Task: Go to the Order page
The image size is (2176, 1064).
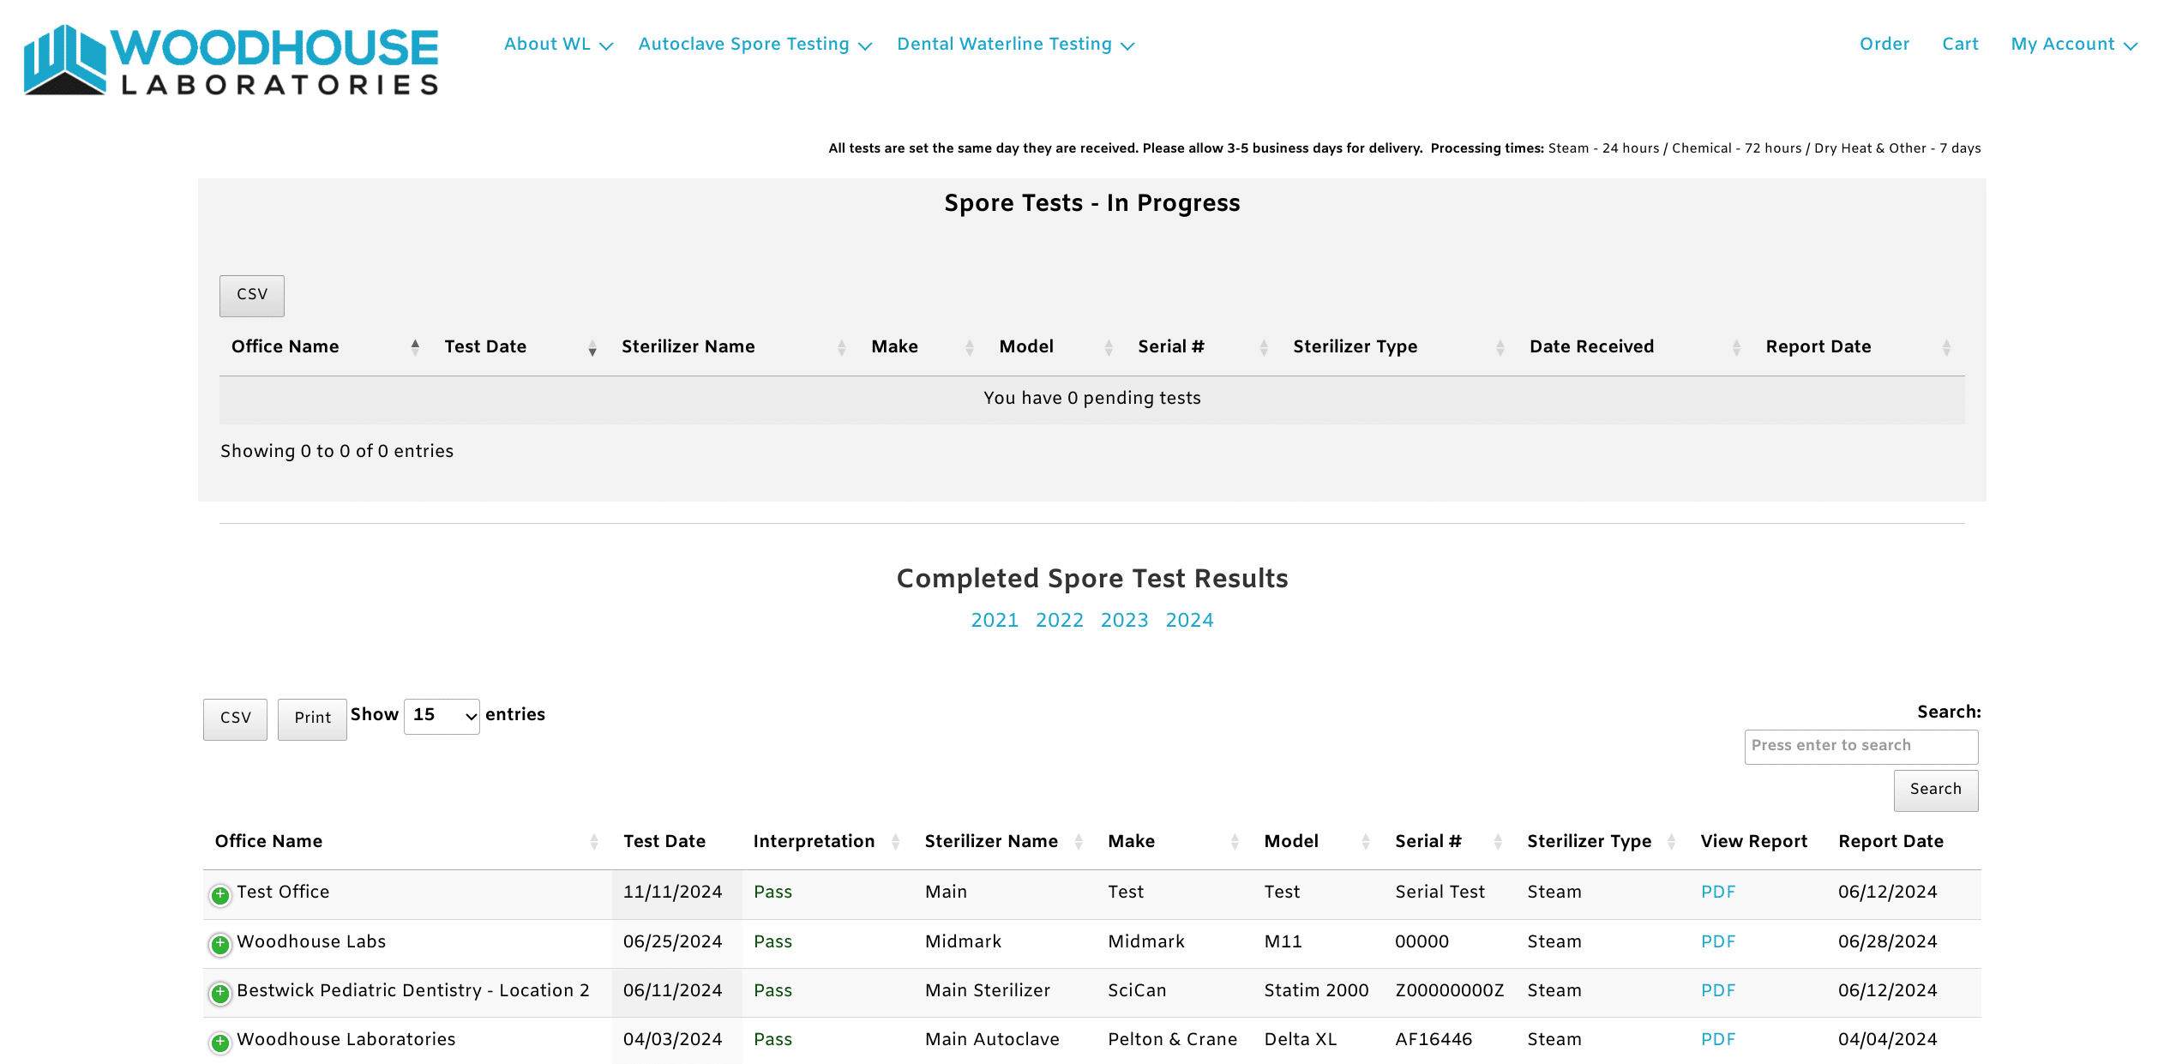Action: [1884, 44]
